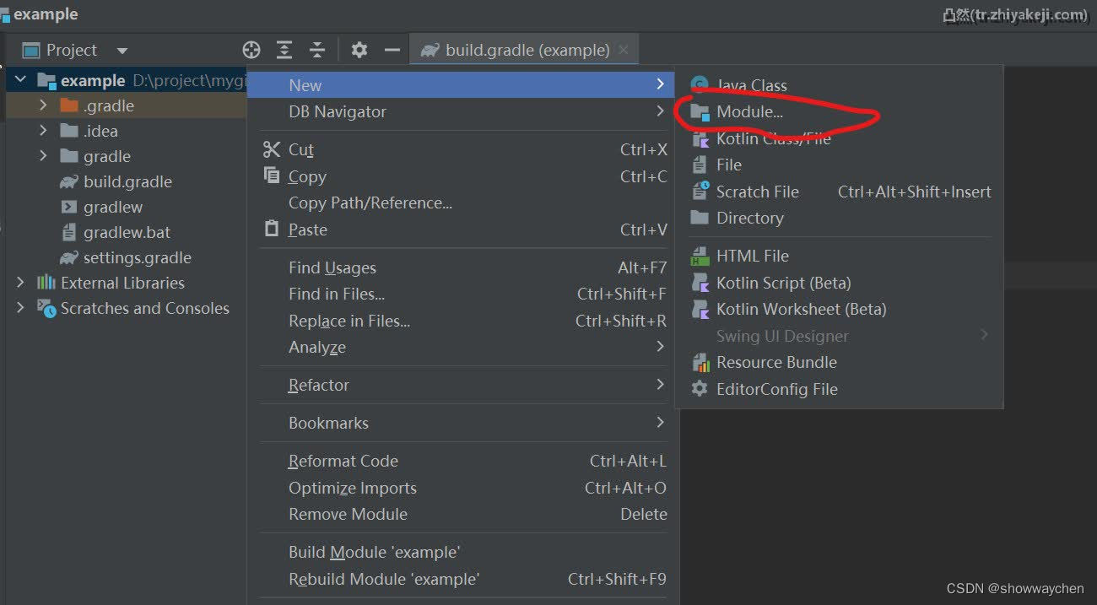Screen dimensions: 1097x605
Task: Click the Collapse All icon in Project toolbar
Action: [x=317, y=50]
